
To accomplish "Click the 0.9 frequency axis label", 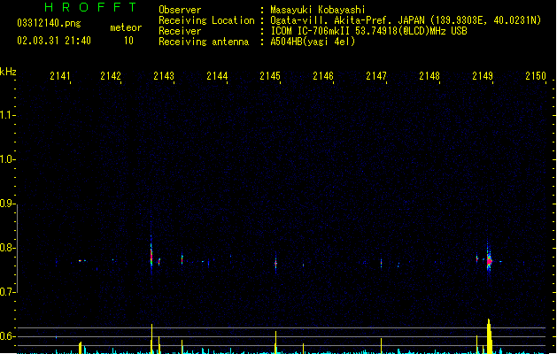I will [x=7, y=204].
